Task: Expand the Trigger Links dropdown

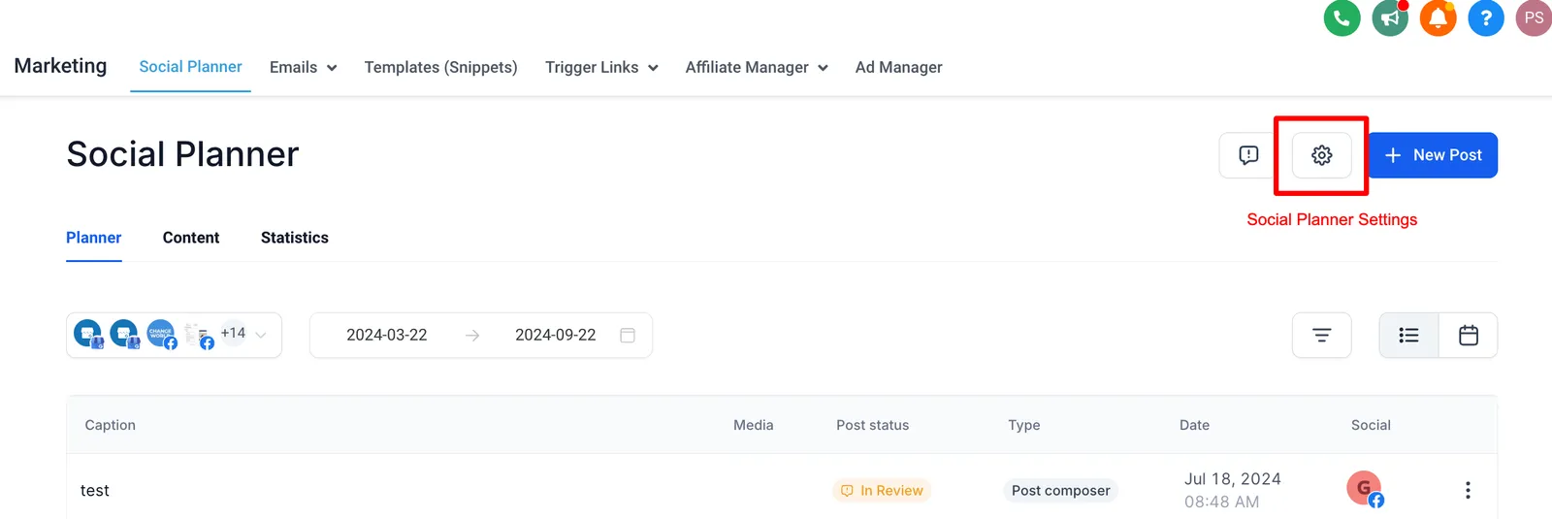Action: pyautogui.click(x=601, y=67)
